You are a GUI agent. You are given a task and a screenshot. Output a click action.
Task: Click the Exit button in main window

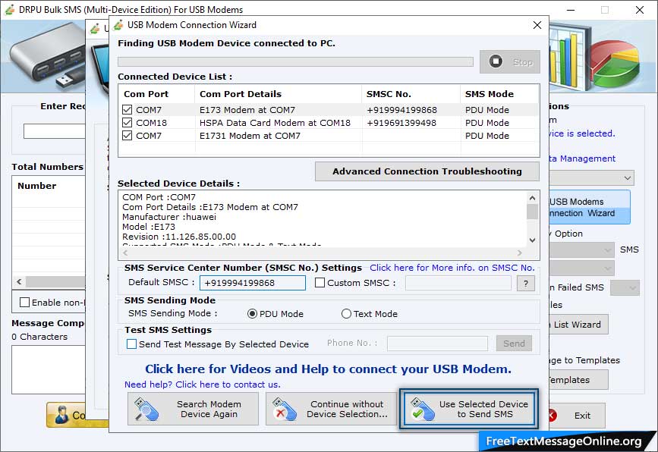coord(577,416)
